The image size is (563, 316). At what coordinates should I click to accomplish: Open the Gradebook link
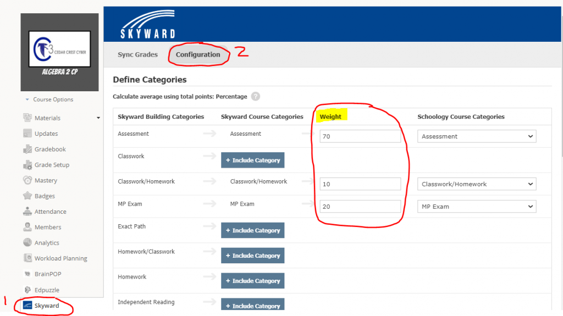[50, 149]
